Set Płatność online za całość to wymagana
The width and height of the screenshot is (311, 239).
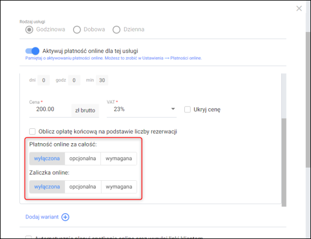click(119, 159)
